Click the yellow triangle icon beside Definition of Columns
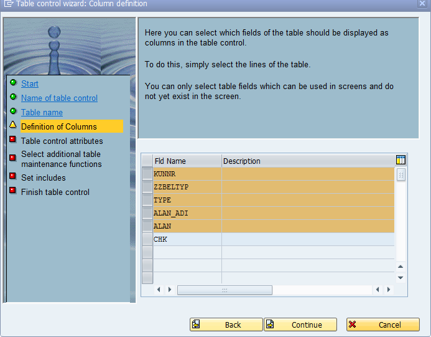This screenshot has width=431, height=337. click(x=13, y=125)
